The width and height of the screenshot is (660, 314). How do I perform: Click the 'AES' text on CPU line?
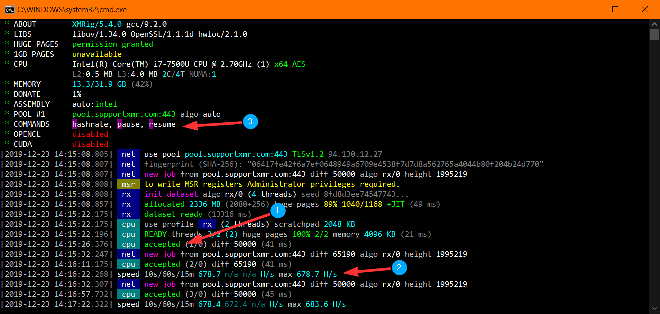click(x=299, y=64)
